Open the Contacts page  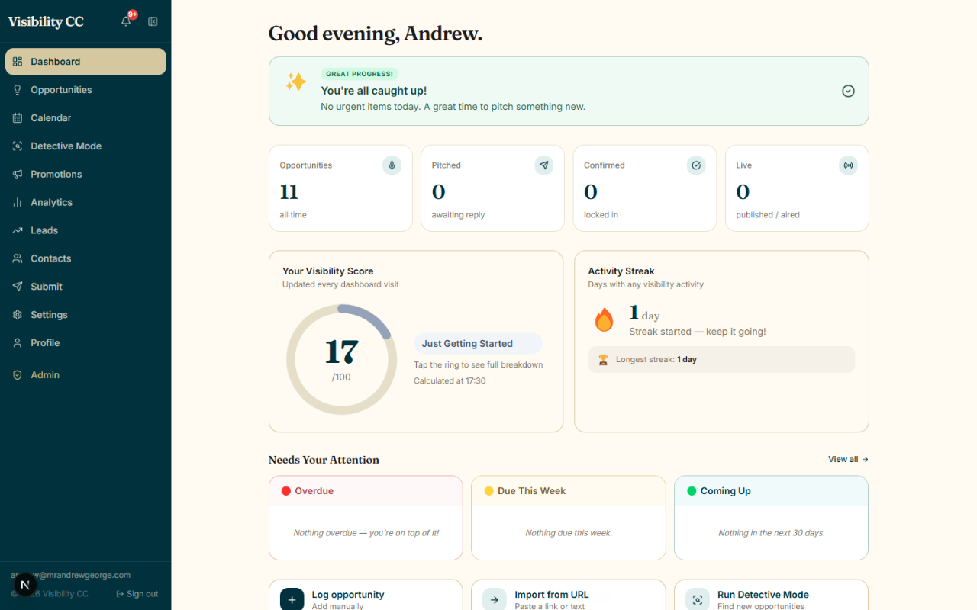85,258
